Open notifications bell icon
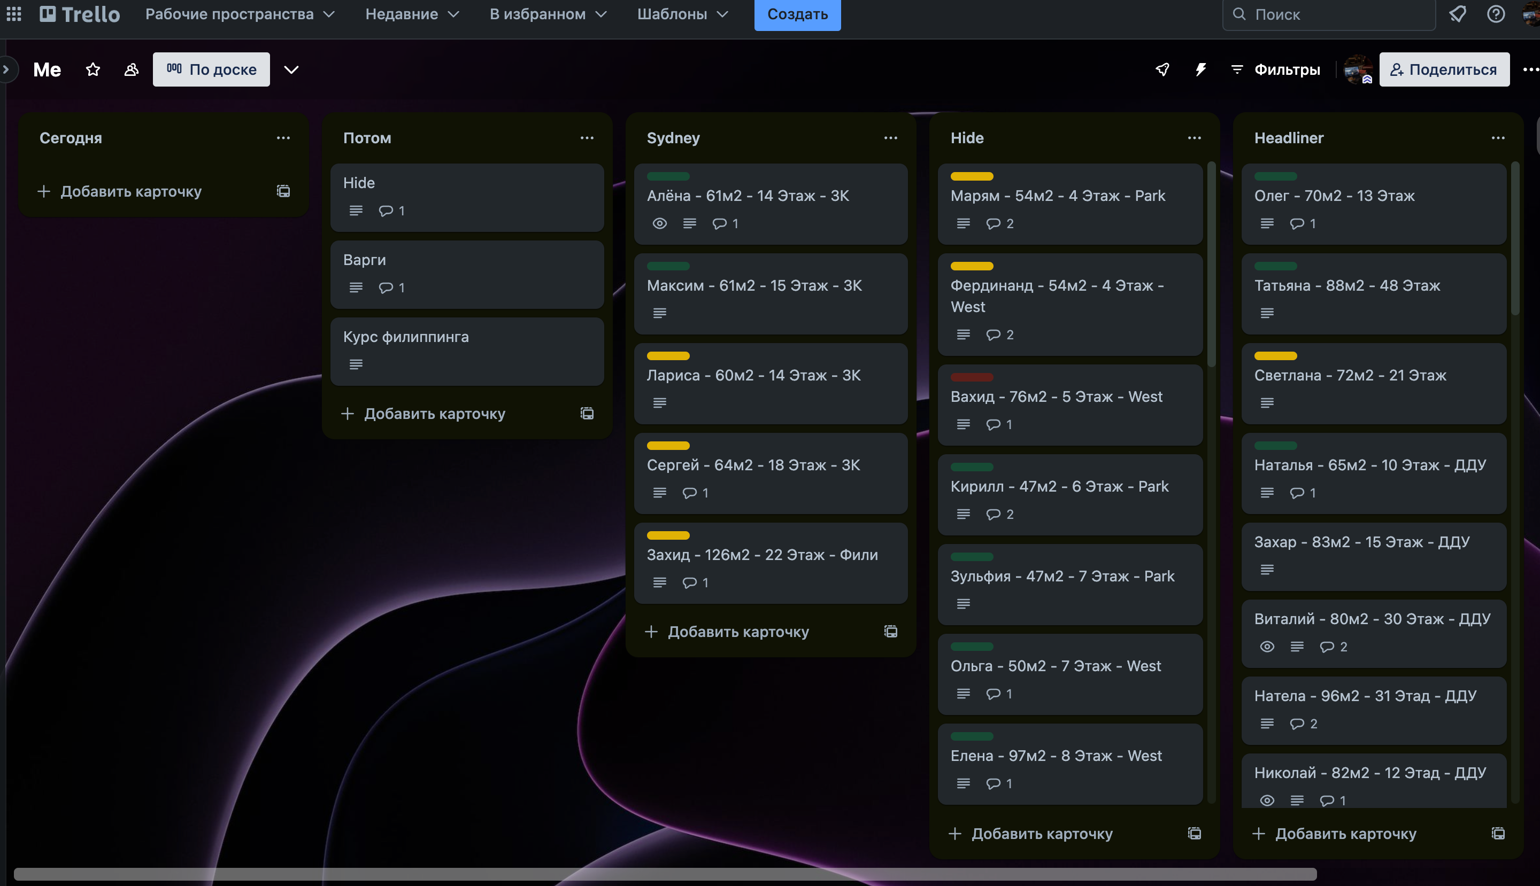The image size is (1540, 886). coord(1457,13)
